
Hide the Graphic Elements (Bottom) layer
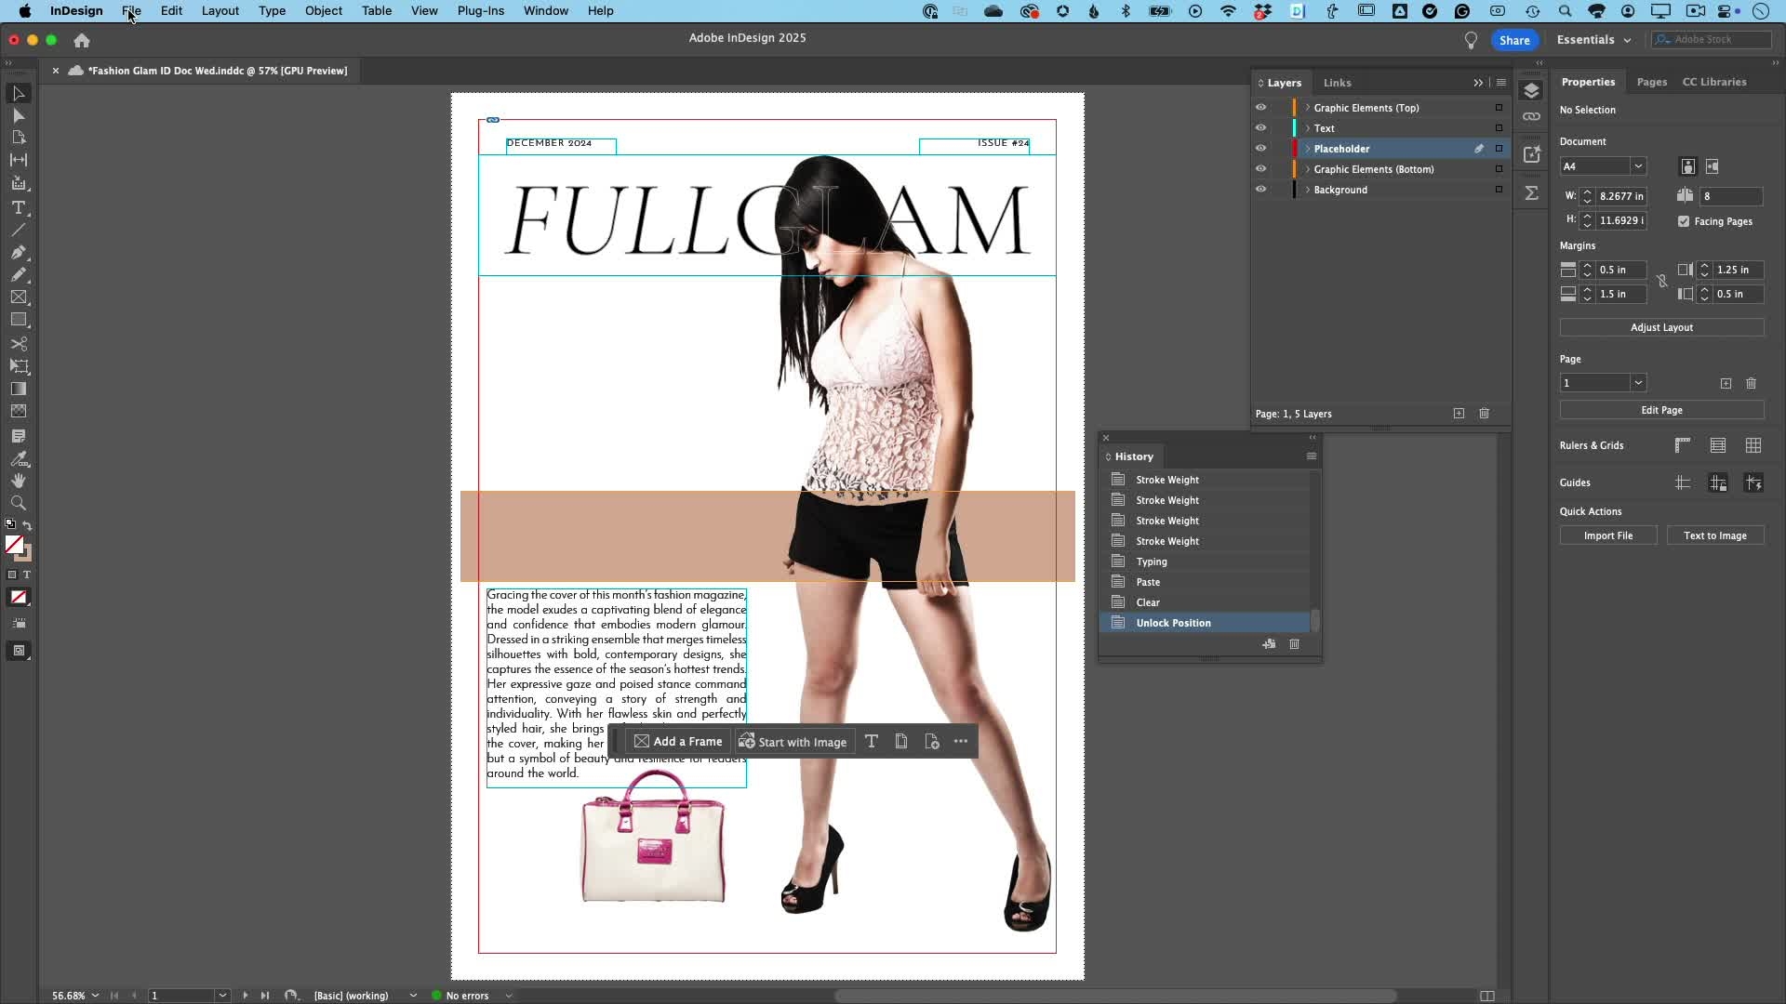[x=1261, y=169]
